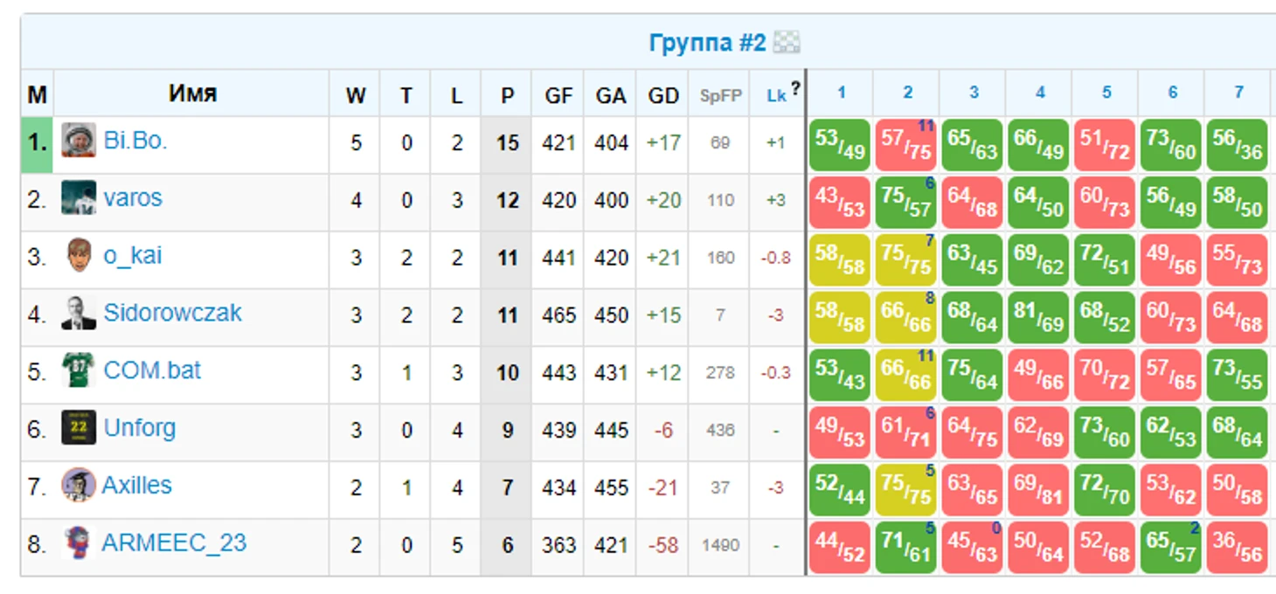Screen dimensions: 1276x594
Task: Click ARMEEC_23 mascot avatar
Action: (79, 543)
